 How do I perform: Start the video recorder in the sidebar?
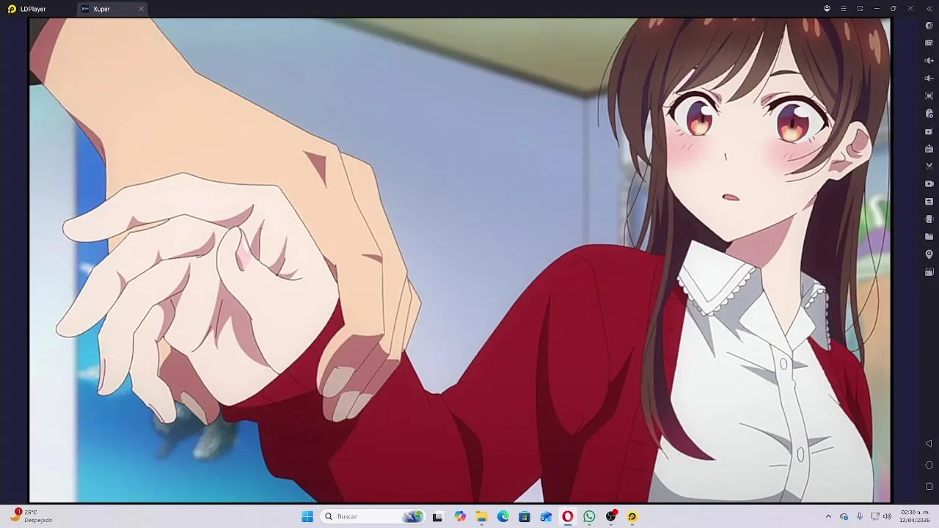pyautogui.click(x=929, y=184)
